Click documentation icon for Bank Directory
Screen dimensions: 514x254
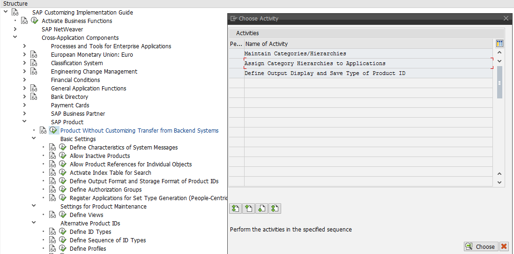tap(34, 97)
